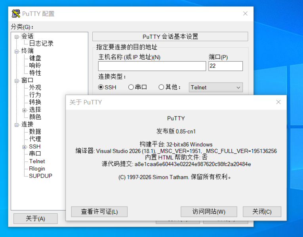The height and width of the screenshot is (237, 303).
Task: Select SUPDUP in the category tree
Action: click(40, 176)
